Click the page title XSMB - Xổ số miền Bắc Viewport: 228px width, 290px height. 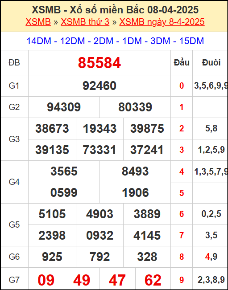pos(88,10)
